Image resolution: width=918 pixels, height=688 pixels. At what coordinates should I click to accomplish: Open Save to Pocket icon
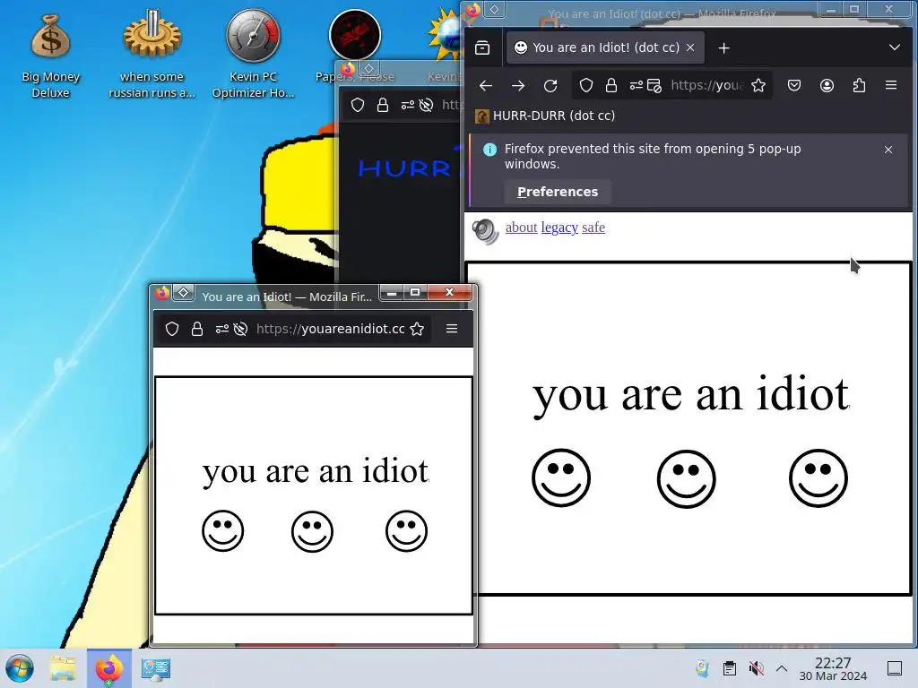[x=794, y=85]
